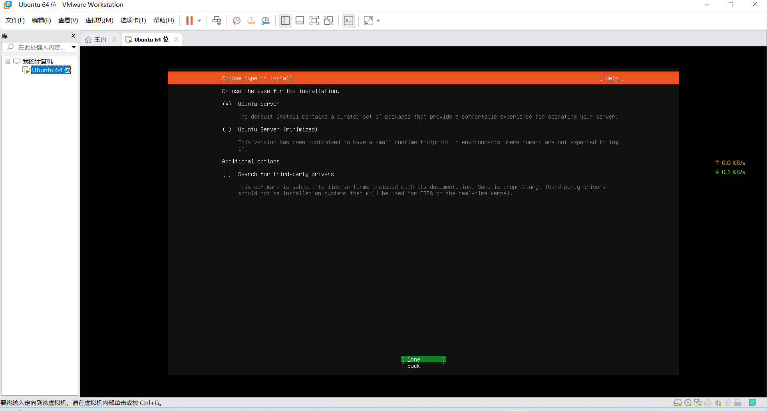767x411 pixels.
Task: Select the Ubuntu Server install option
Action: (250, 104)
